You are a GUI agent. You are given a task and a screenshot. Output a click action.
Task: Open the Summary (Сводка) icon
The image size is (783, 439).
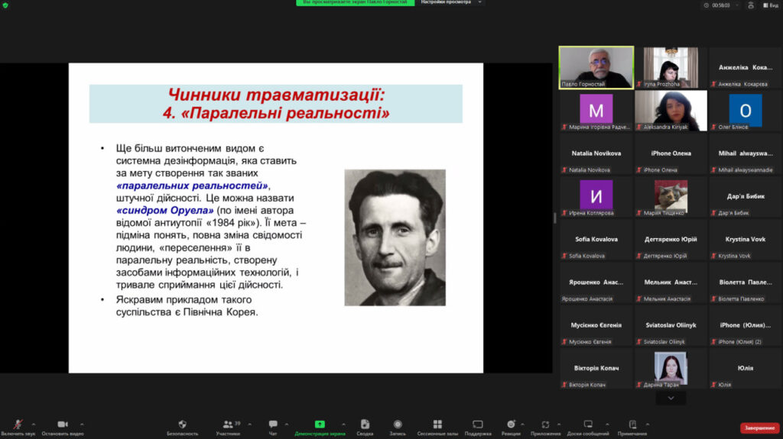coord(365,424)
